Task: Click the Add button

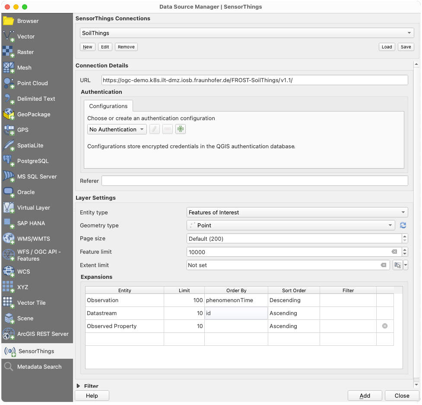Action: pos(365,395)
